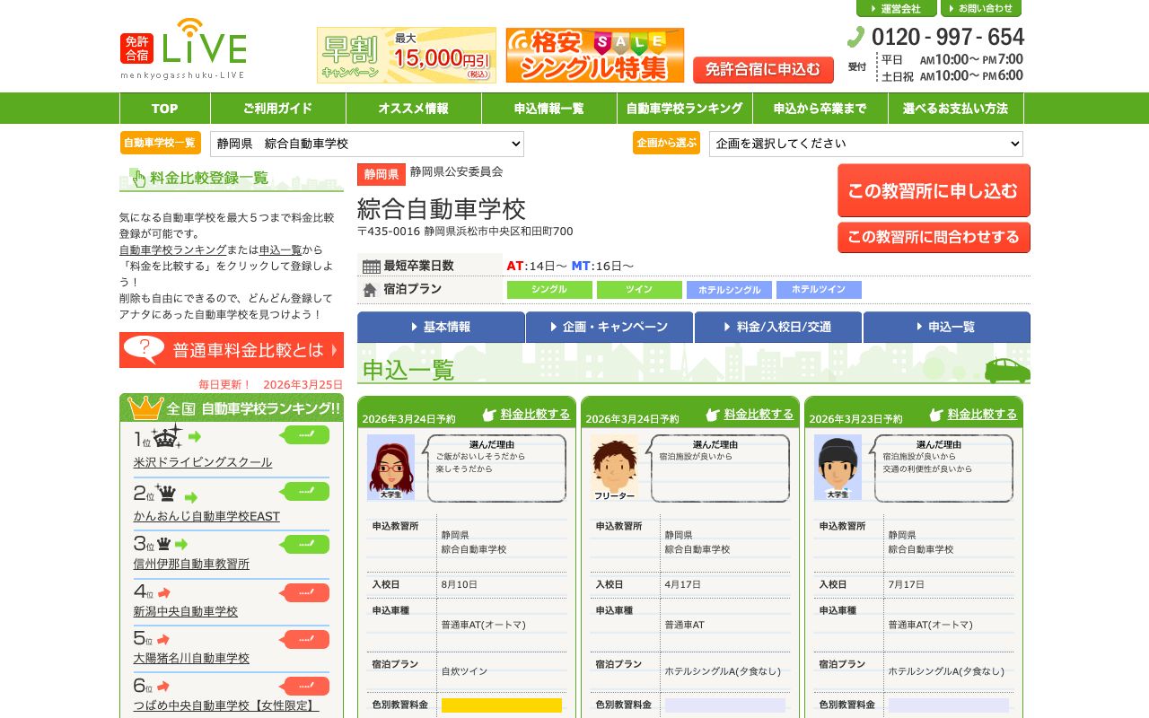Open 自動車学校ランキング from navigation bar
1149x718 pixels.
684,108
